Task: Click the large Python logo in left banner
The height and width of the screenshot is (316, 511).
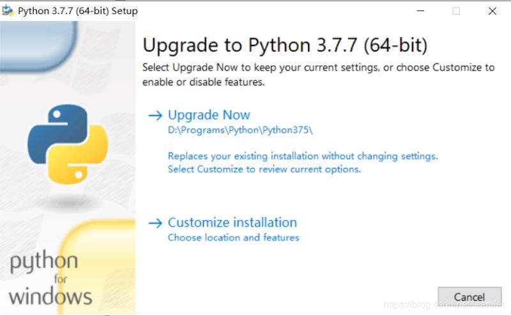Action: click(x=67, y=144)
